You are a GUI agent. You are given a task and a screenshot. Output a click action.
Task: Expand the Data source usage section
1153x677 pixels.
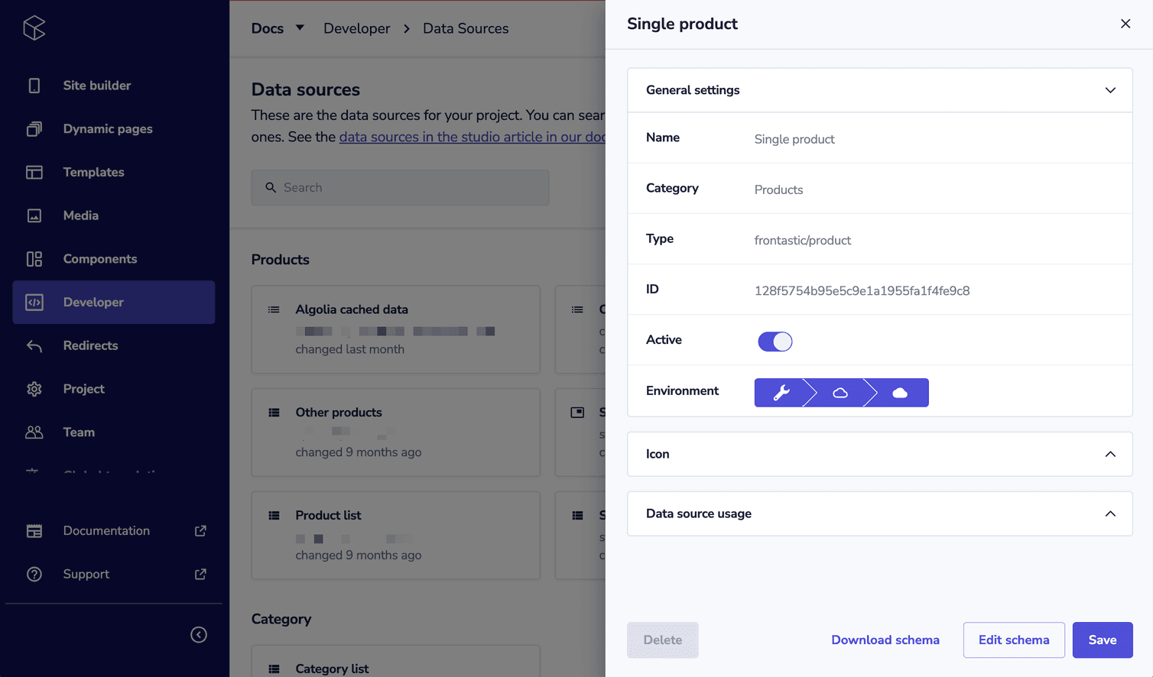1110,513
